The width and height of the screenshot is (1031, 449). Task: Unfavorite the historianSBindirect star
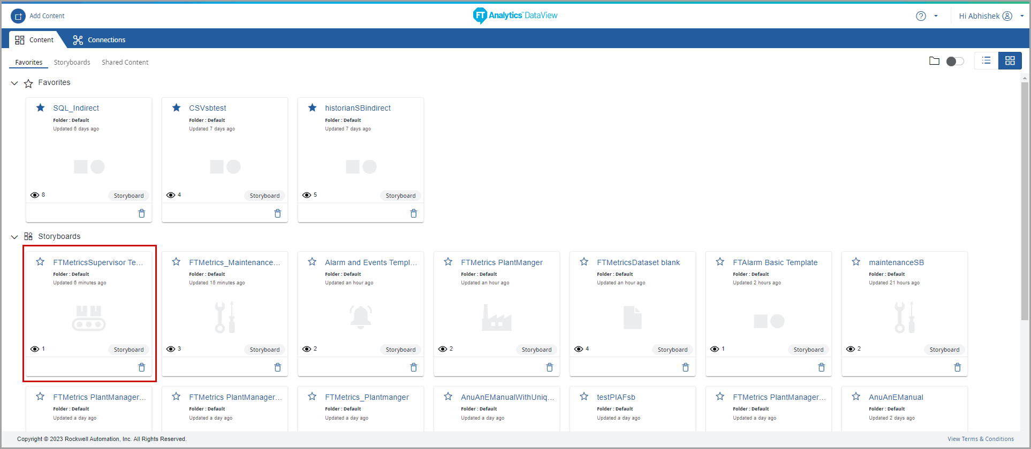coord(313,108)
